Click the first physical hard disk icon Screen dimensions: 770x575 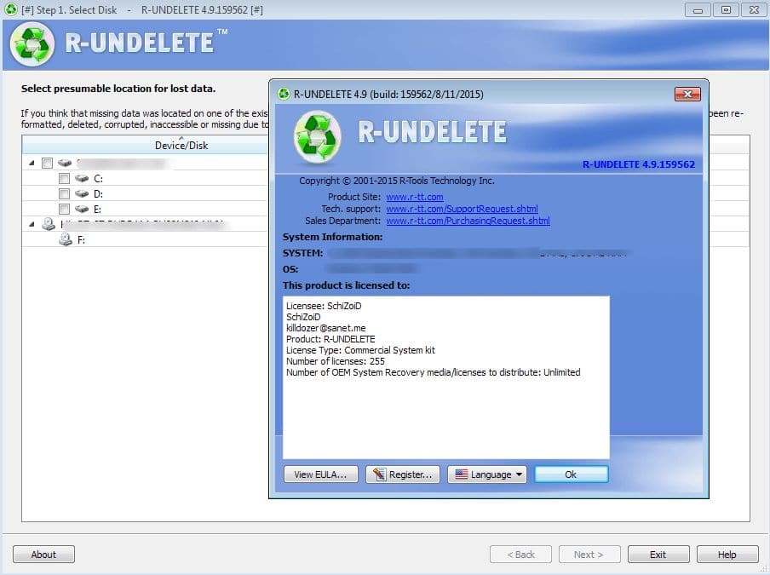[65, 163]
